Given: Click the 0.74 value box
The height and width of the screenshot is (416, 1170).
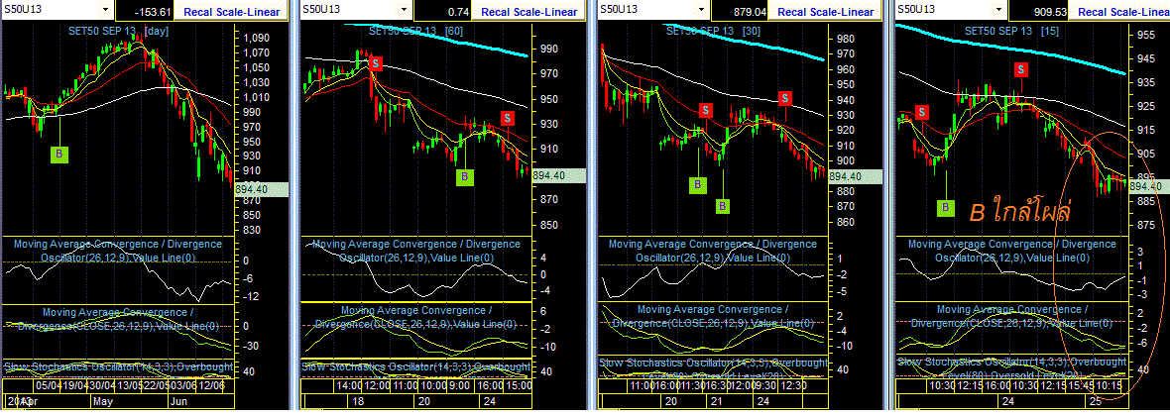Looking at the screenshot, I should coord(444,12).
